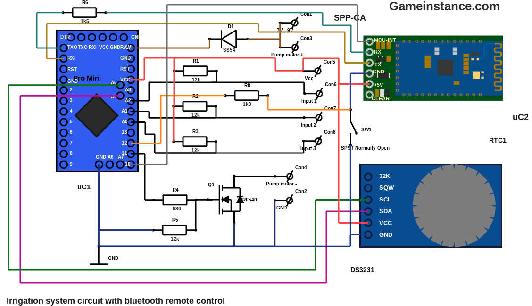Image resolution: width=532 pixels, height=306 pixels.
Task: Click the Gameinstance.com watermark text
Action: tap(444, 7)
